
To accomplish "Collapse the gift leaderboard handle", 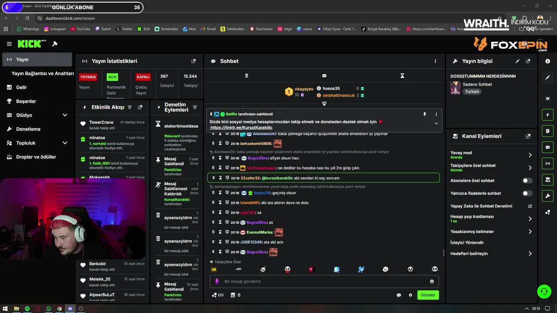I will click(324, 103).
